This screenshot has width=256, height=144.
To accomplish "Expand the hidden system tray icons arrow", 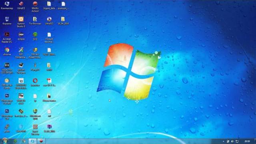I will click(223, 141).
